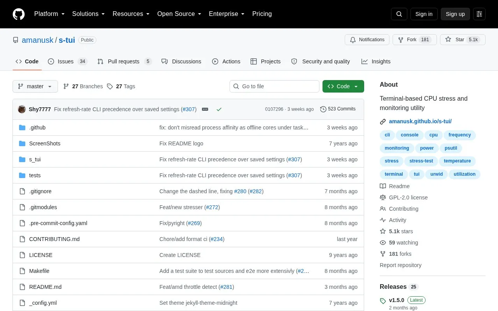
Task: Open the search magnifier icon in header
Action: click(x=399, y=14)
